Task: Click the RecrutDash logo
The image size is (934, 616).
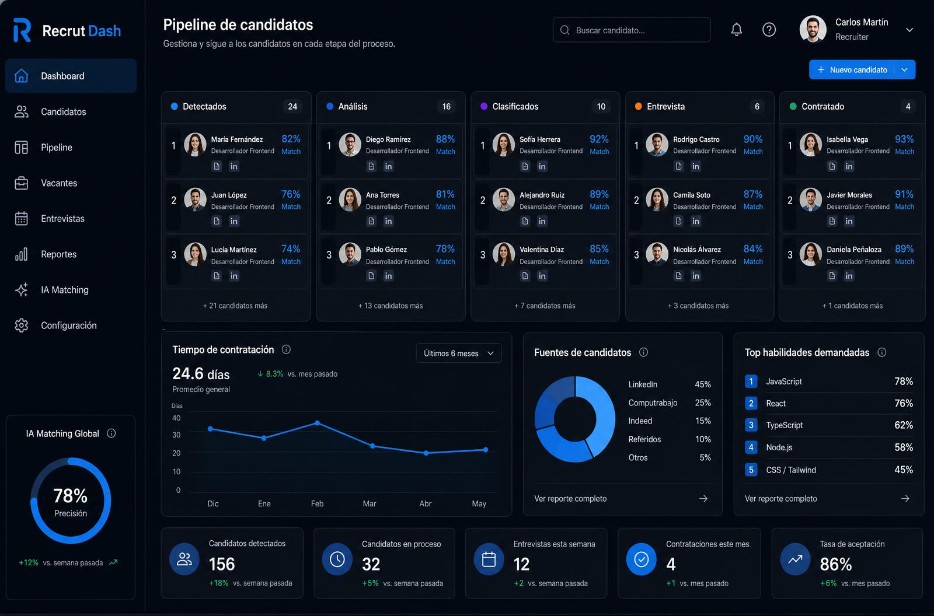Action: point(67,30)
